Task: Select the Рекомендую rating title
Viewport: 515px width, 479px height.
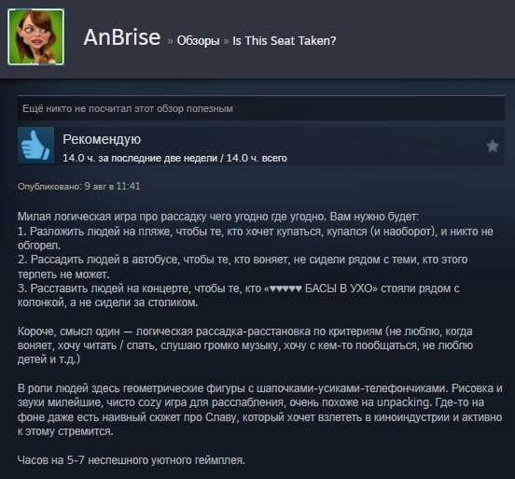Action: click(102, 140)
